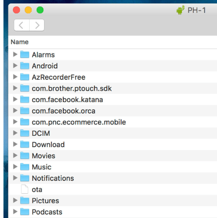Viewport: 217px width, 218px height.
Task: Expand com.facebook.orca disclosure triangle
Action: [15, 110]
